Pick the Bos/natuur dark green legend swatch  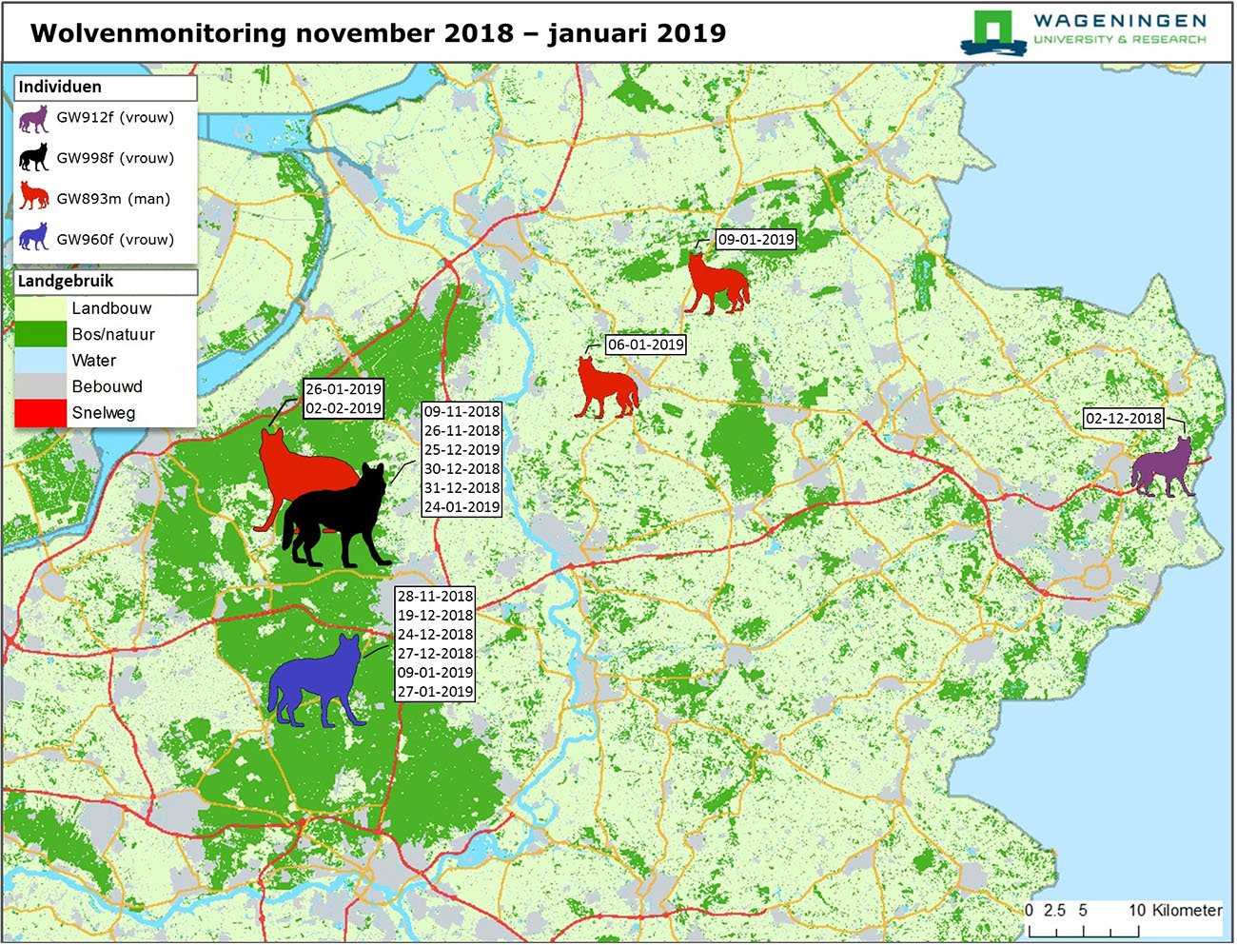point(40,334)
